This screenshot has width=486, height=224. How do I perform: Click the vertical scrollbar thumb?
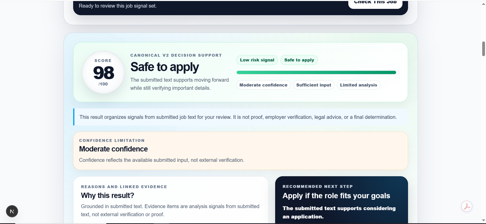pyautogui.click(x=483, y=49)
